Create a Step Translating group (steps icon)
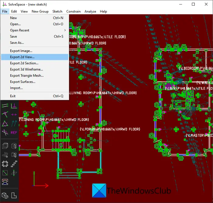Image resolution: width=213 pixels, height=203 pixels. point(14,164)
